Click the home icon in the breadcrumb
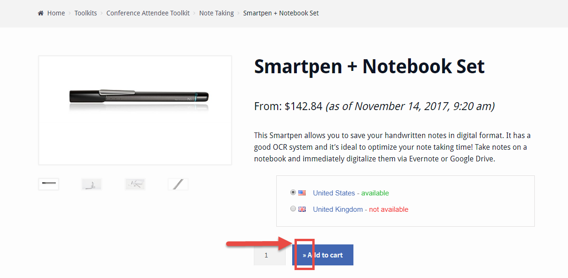The width and height of the screenshot is (568, 278). 40,13
